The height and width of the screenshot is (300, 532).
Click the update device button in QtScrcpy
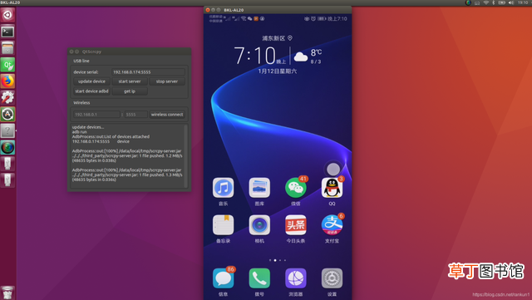pyautogui.click(x=91, y=81)
